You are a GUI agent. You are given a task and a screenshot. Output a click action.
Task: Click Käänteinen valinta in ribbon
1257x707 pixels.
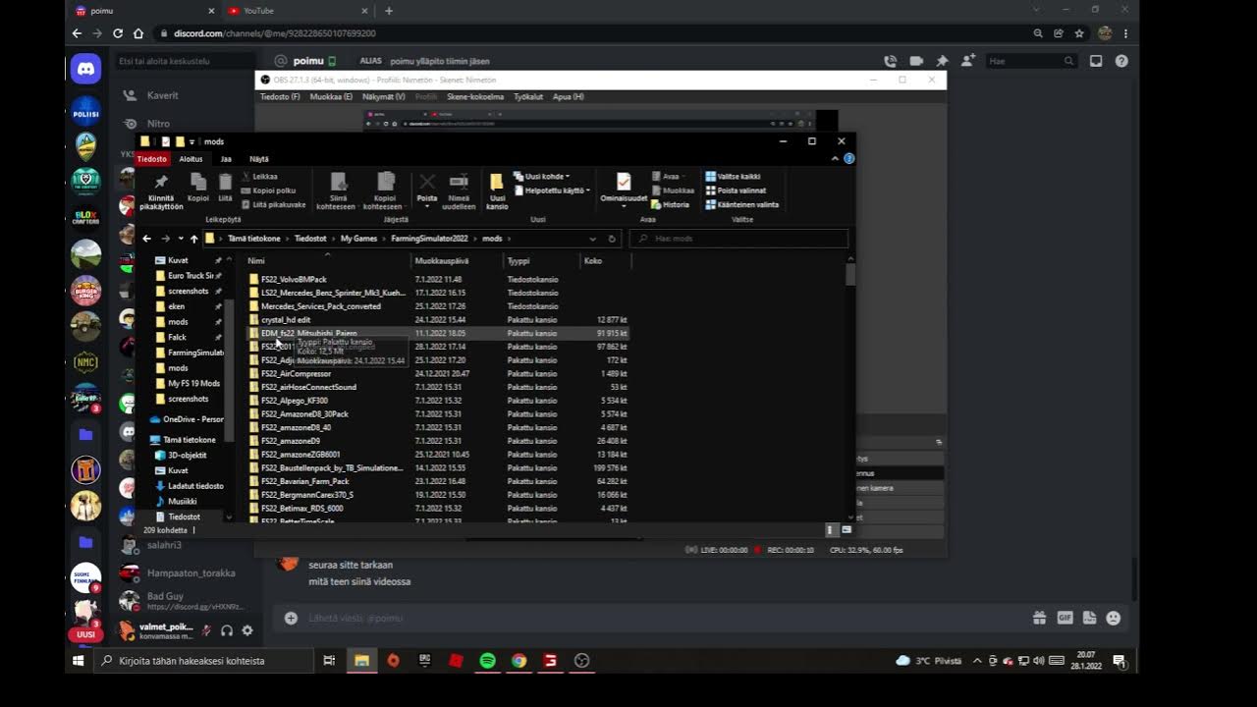point(741,204)
